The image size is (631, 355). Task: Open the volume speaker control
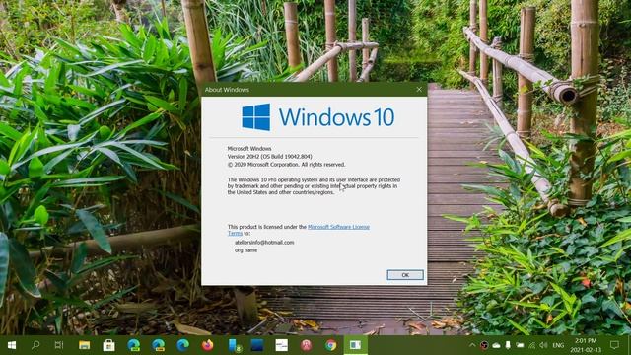point(543,345)
